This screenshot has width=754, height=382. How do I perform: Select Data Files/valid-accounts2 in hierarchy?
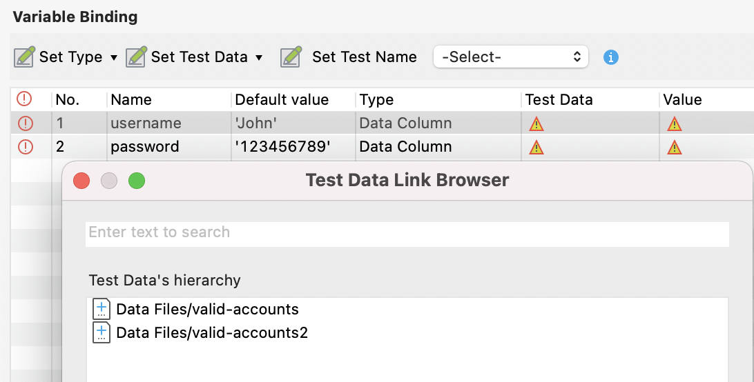click(x=211, y=333)
